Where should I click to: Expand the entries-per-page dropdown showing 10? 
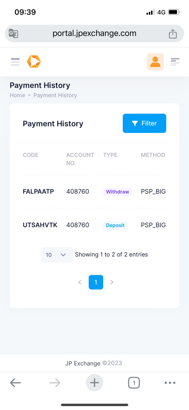57,255
